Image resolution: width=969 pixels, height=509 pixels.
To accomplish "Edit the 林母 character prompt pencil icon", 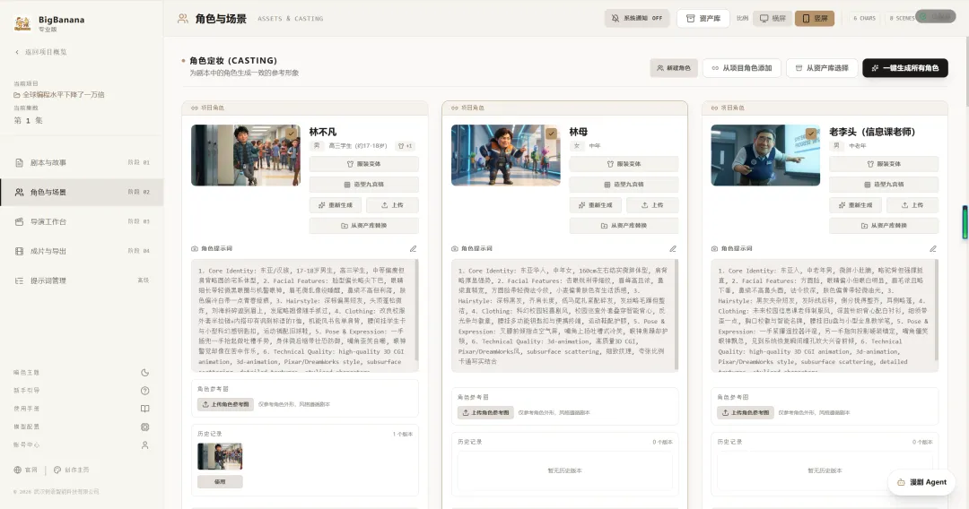I will tap(673, 248).
